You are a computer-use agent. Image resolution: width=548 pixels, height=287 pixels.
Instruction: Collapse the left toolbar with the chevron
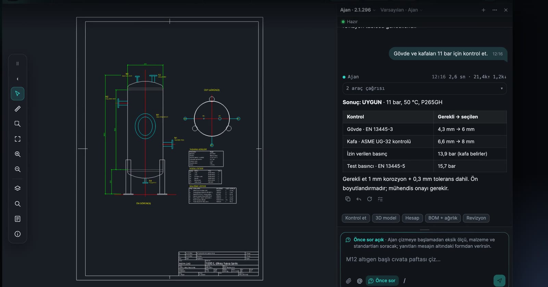[x=17, y=79]
